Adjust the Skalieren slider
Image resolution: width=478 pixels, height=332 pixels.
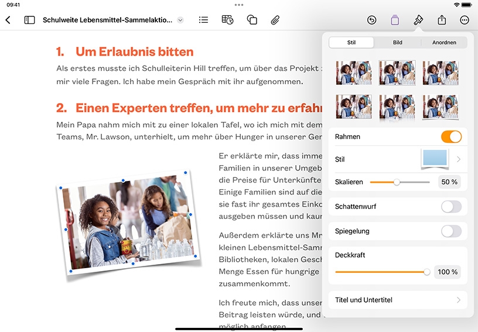(400, 182)
